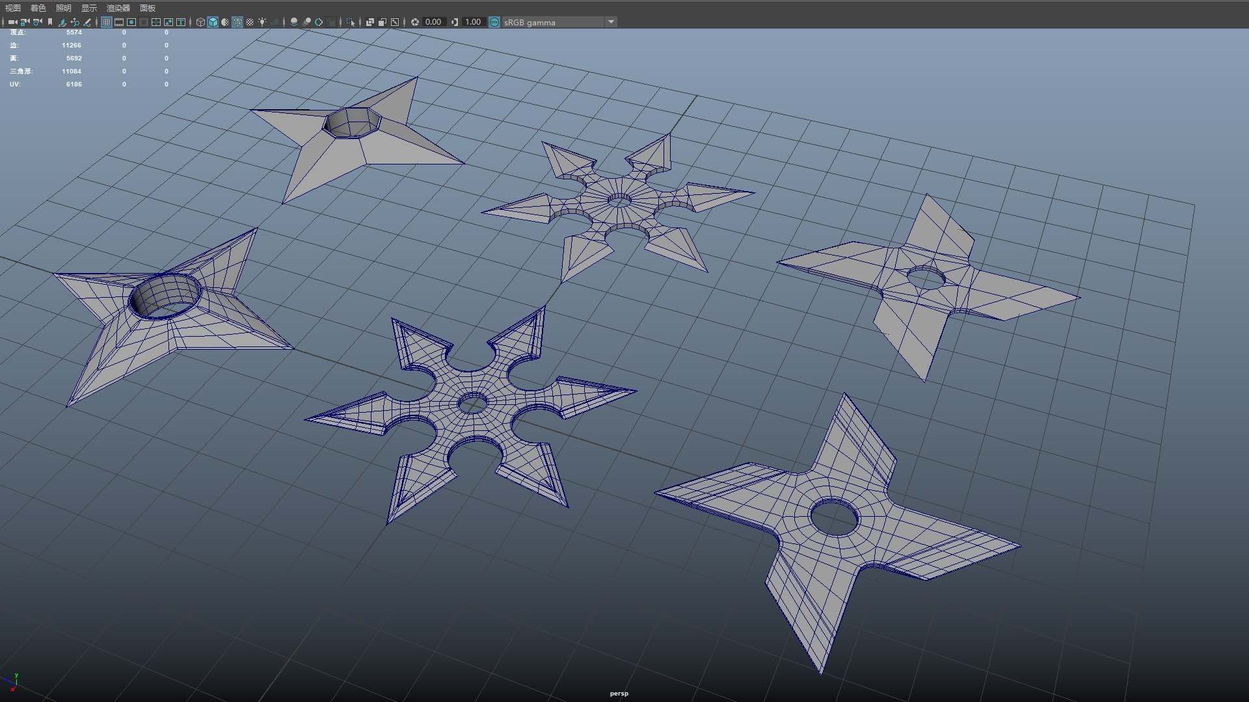Open the sRGB gamma dropdown arrow
The width and height of the screenshot is (1249, 702).
[611, 22]
